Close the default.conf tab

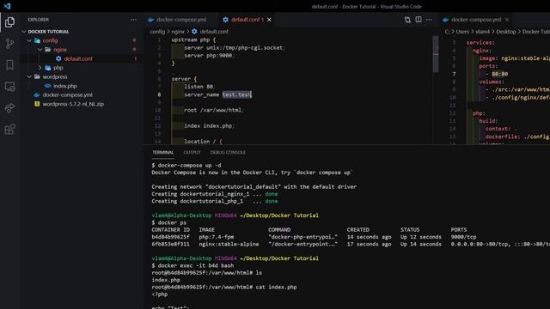pyautogui.click(x=269, y=20)
